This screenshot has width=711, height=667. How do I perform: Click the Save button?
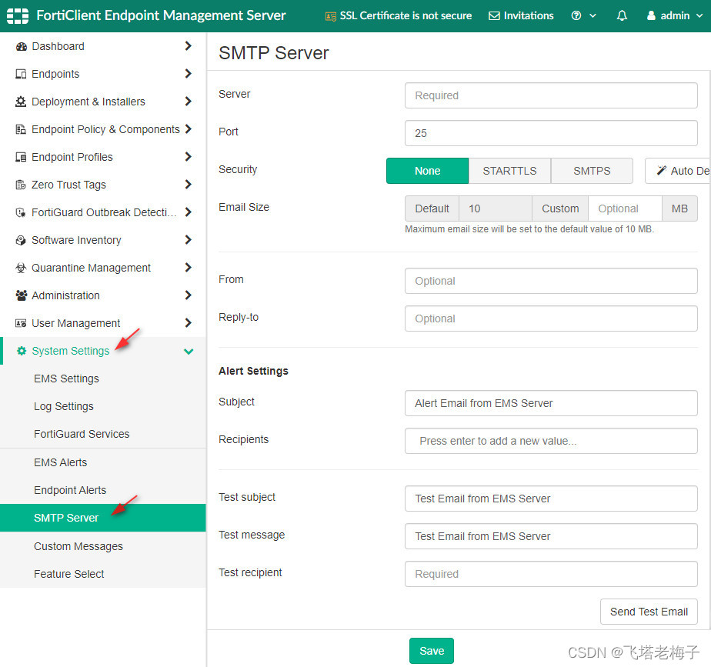(x=431, y=651)
